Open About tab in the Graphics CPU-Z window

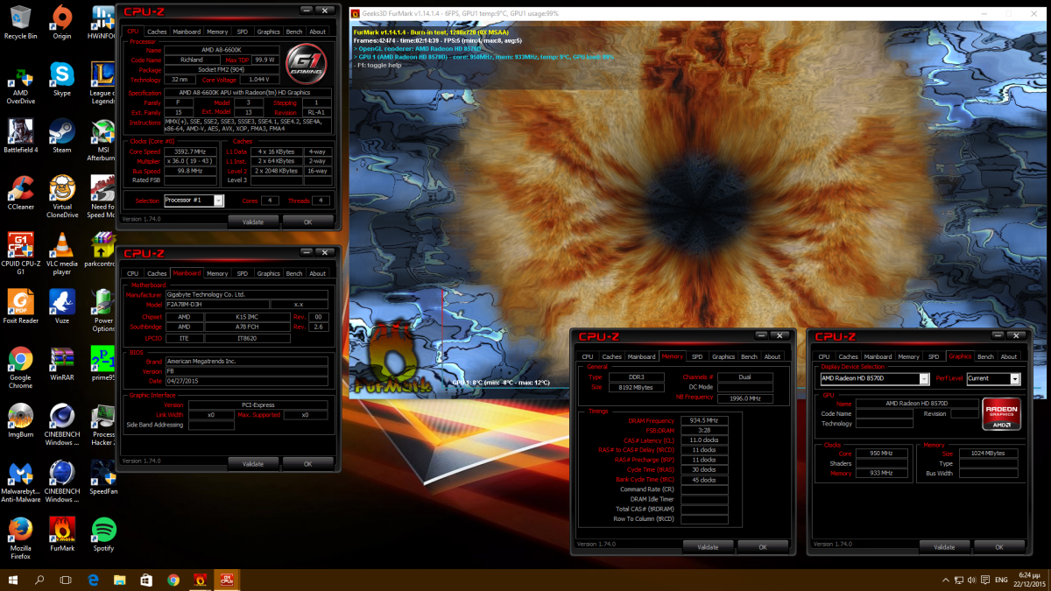point(1009,356)
